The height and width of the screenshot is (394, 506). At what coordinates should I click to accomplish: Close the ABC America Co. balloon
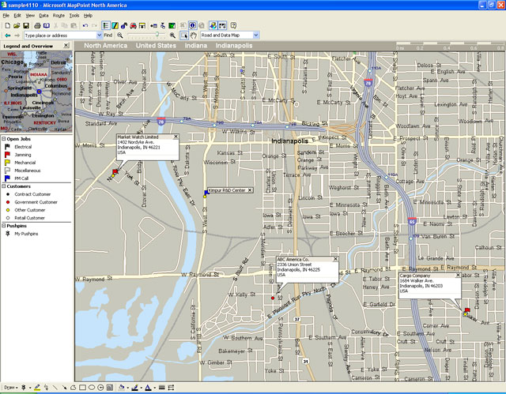(x=335, y=259)
